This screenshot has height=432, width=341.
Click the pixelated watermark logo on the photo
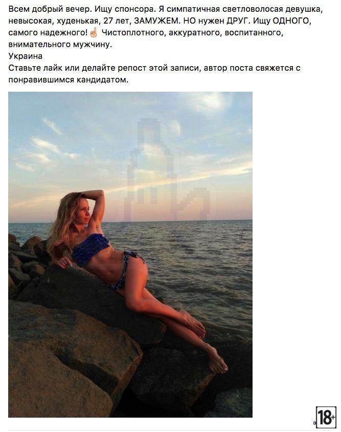(x=168, y=170)
